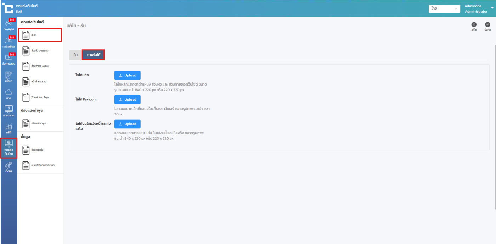The width and height of the screenshot is (496, 244).
Task: Open Thank You Page menu item
Action: 39,97
